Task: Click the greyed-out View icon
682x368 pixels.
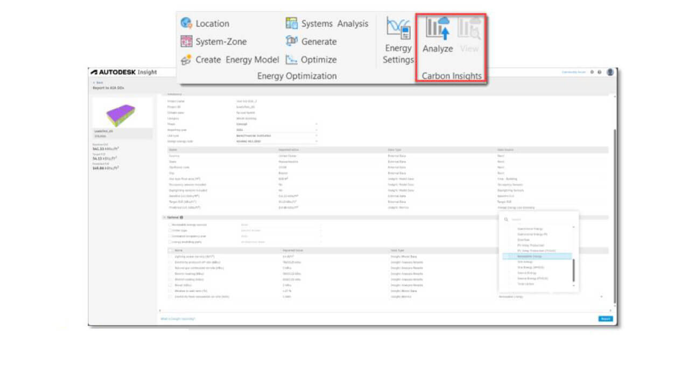Action: pyautogui.click(x=469, y=28)
